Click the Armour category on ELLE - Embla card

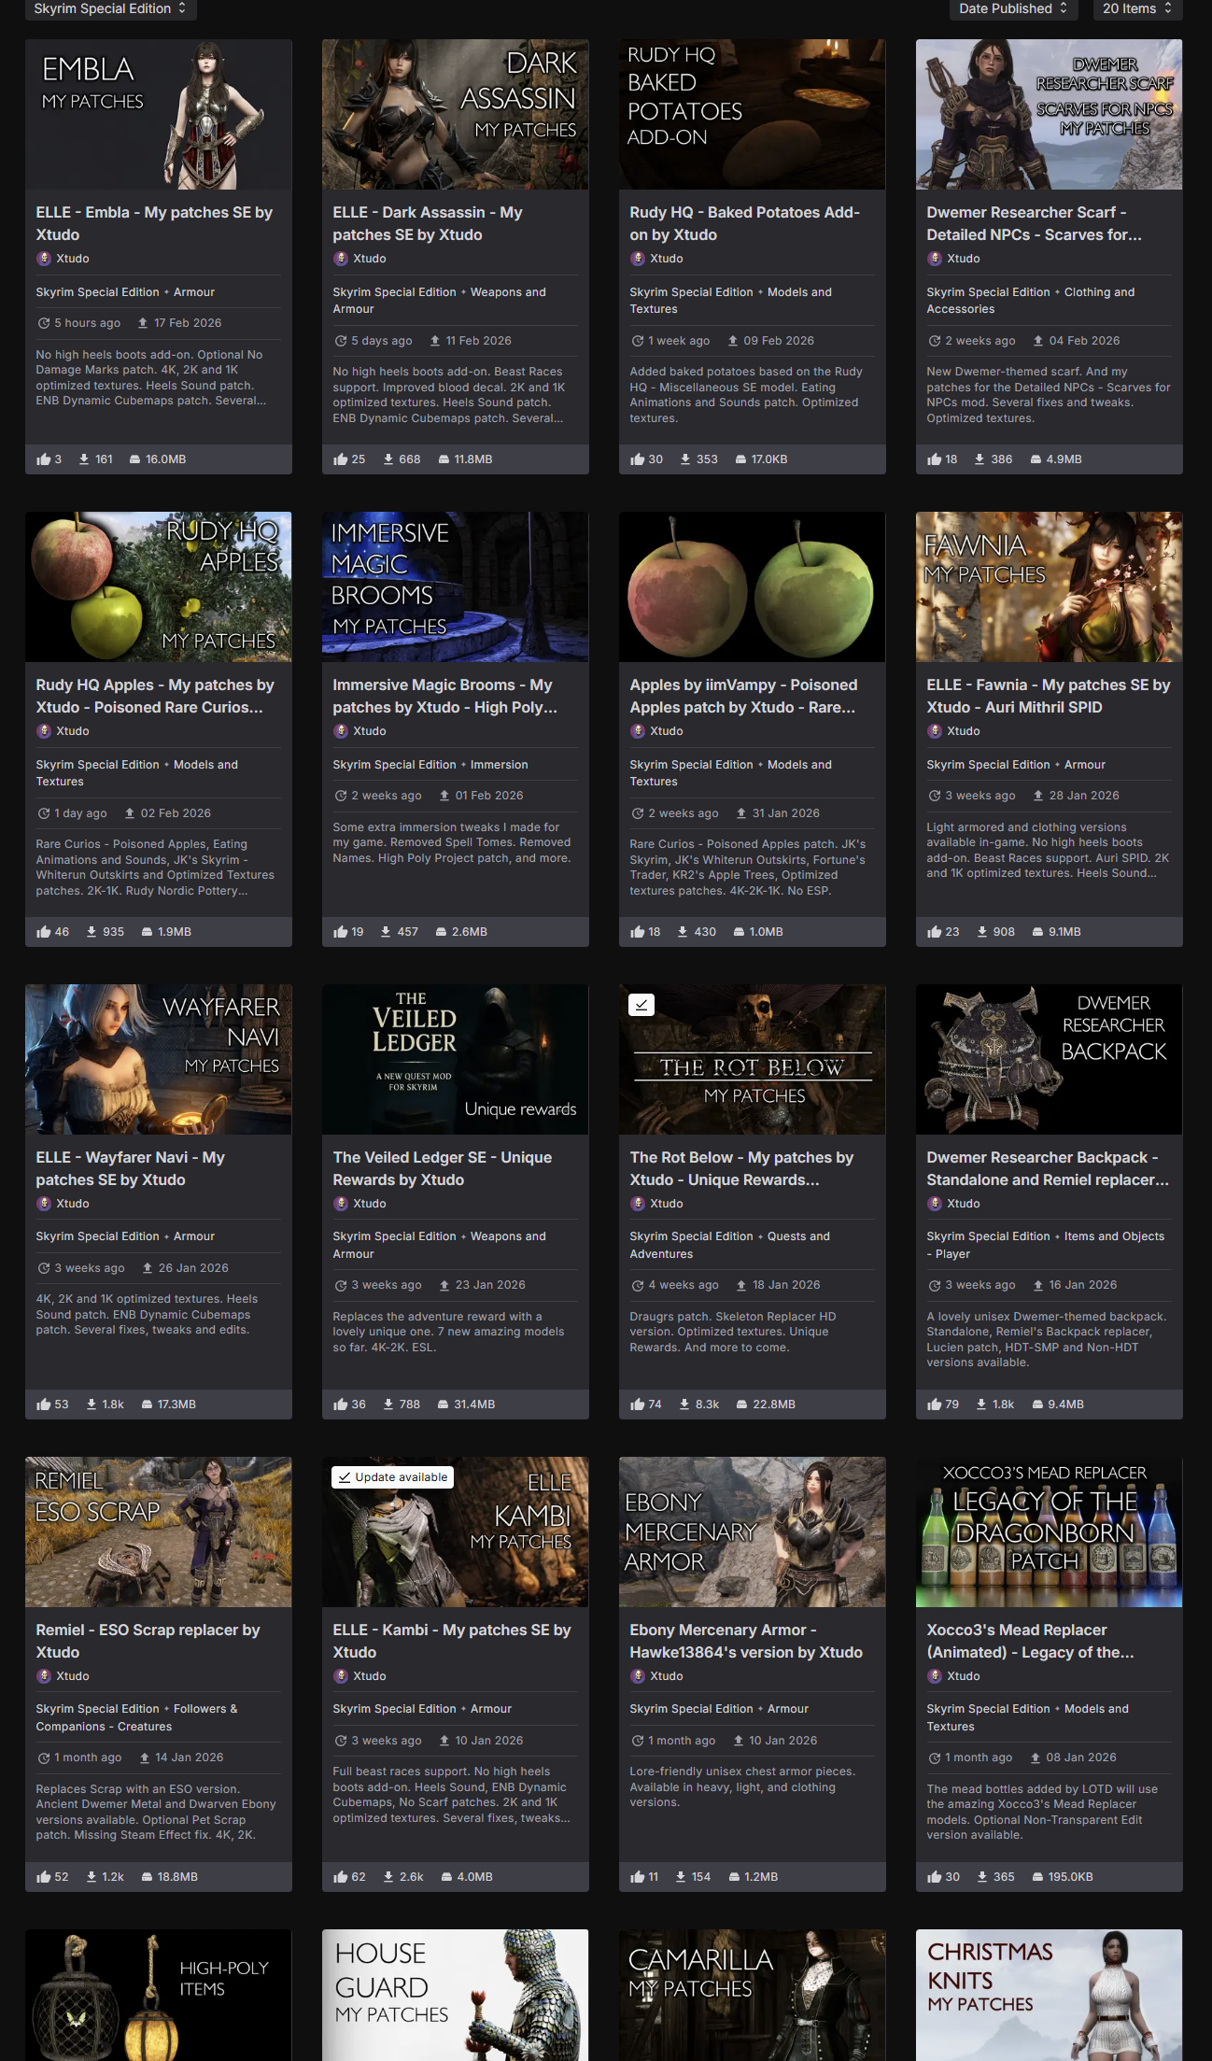194,292
